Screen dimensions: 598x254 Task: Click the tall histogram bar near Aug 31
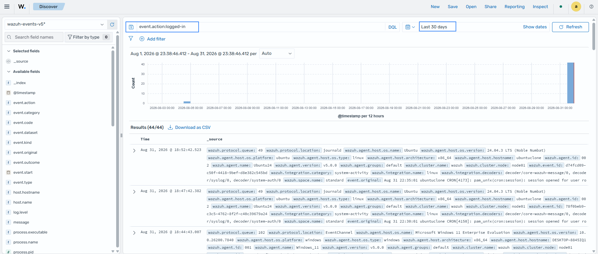click(571, 83)
